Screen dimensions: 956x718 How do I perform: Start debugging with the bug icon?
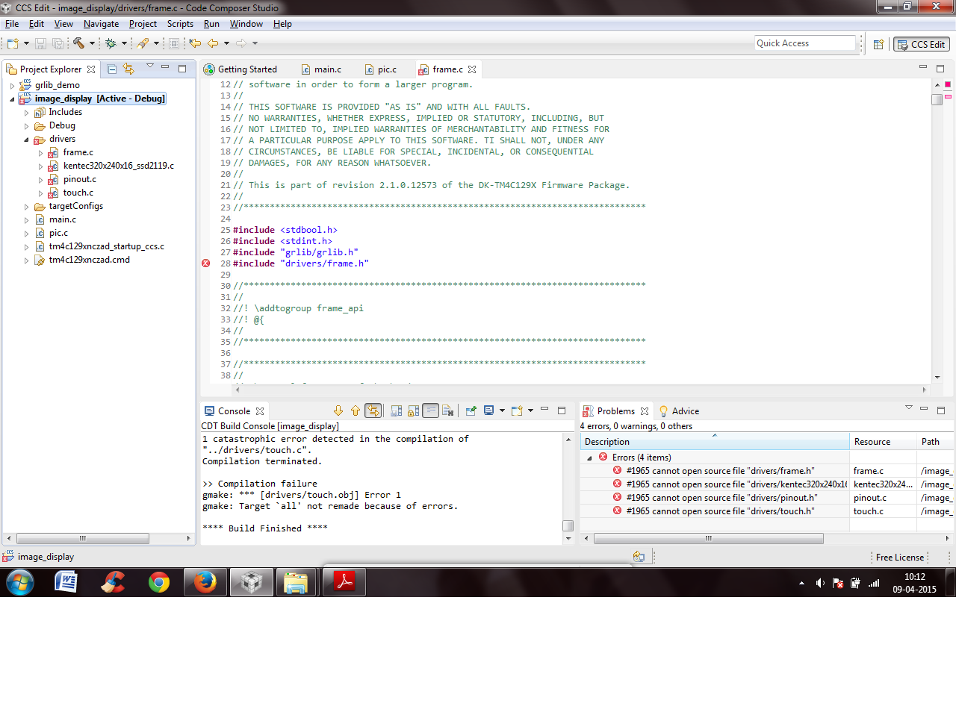tap(111, 43)
